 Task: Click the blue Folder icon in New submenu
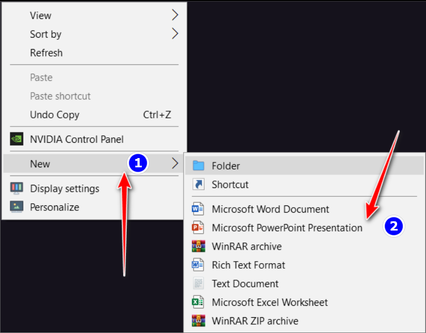coord(199,166)
